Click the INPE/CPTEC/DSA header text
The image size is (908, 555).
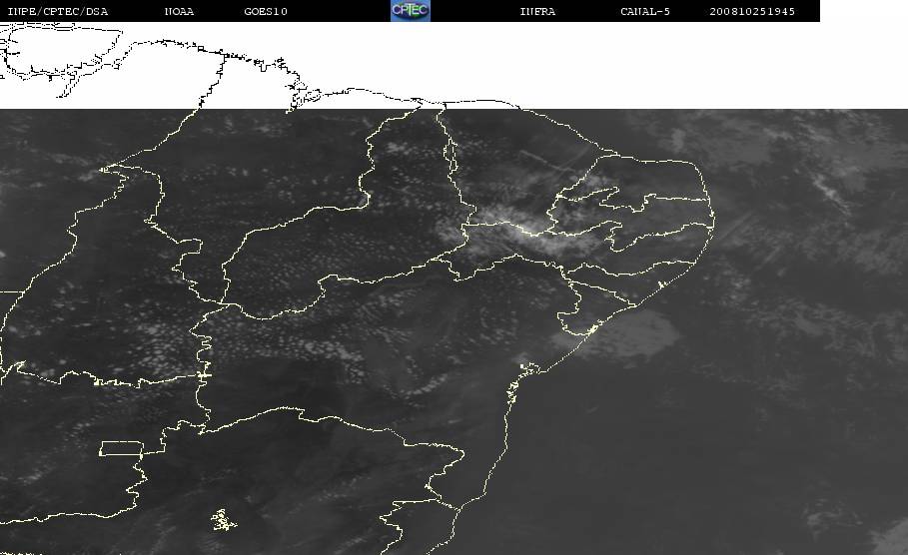tap(57, 11)
